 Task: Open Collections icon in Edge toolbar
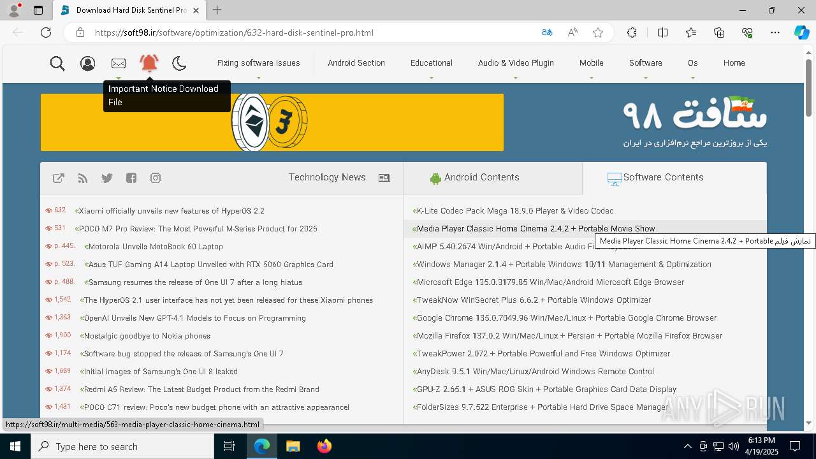pyautogui.click(x=719, y=33)
